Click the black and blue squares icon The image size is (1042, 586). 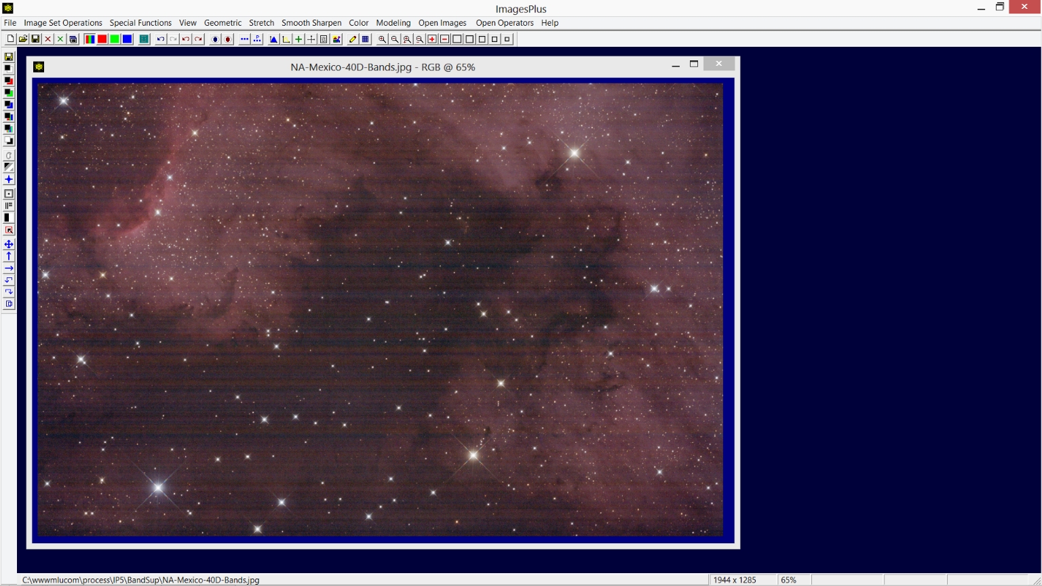click(9, 104)
